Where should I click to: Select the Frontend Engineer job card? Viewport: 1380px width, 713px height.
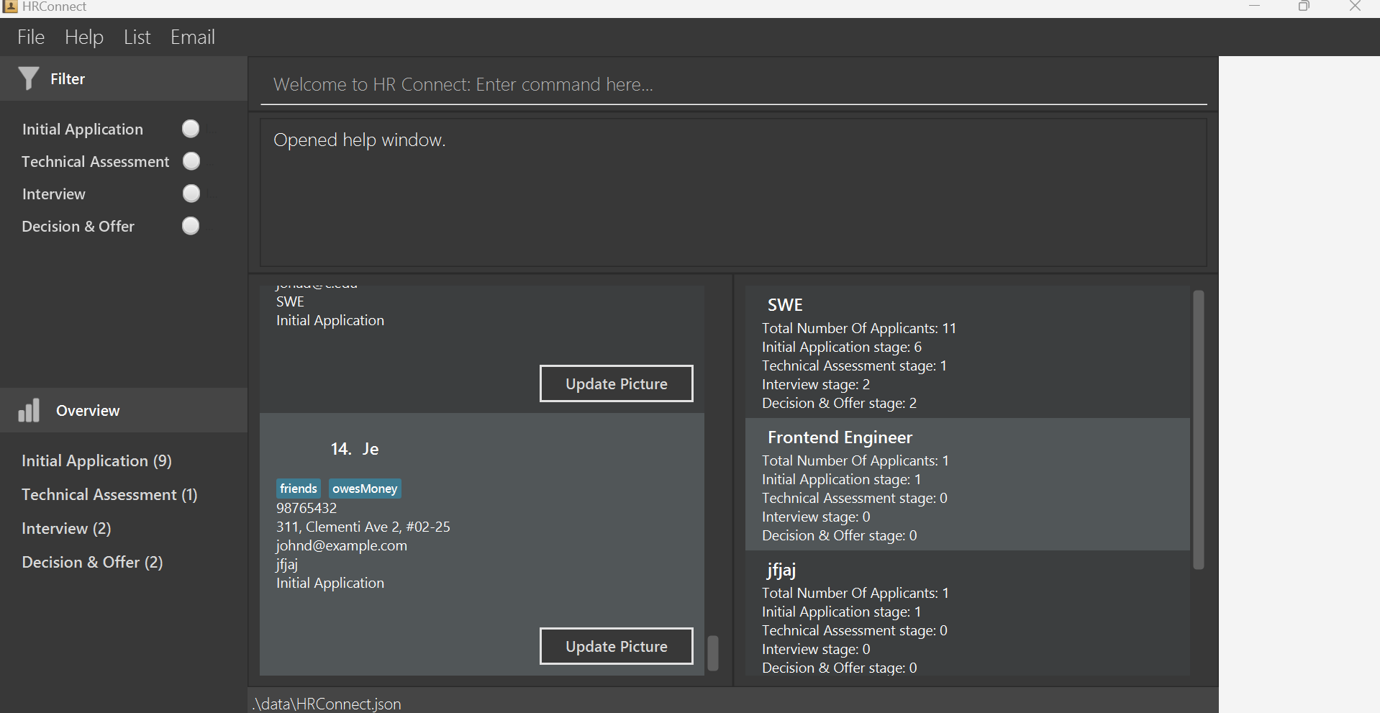coord(968,484)
